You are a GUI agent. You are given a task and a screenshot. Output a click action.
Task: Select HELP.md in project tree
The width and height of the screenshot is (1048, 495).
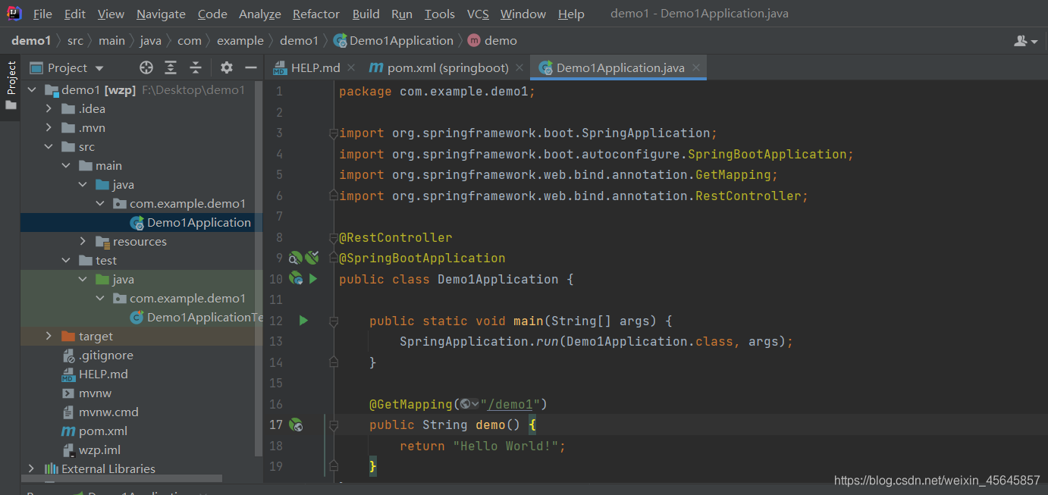94,374
